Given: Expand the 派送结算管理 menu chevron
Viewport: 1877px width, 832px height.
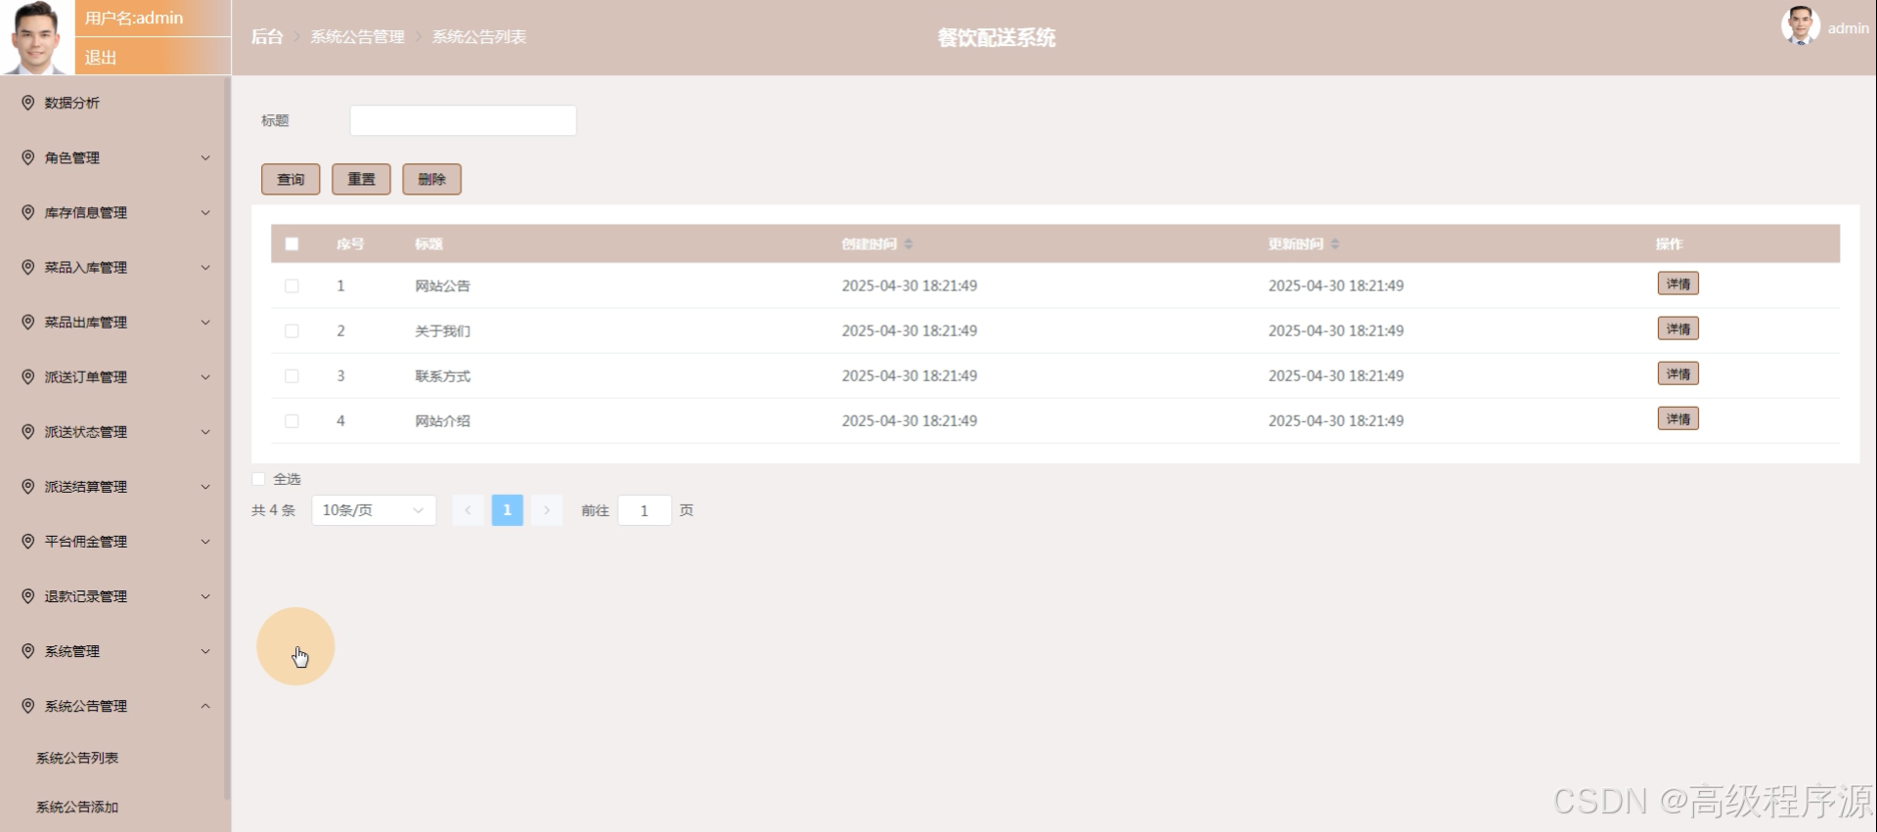Looking at the screenshot, I should [205, 486].
